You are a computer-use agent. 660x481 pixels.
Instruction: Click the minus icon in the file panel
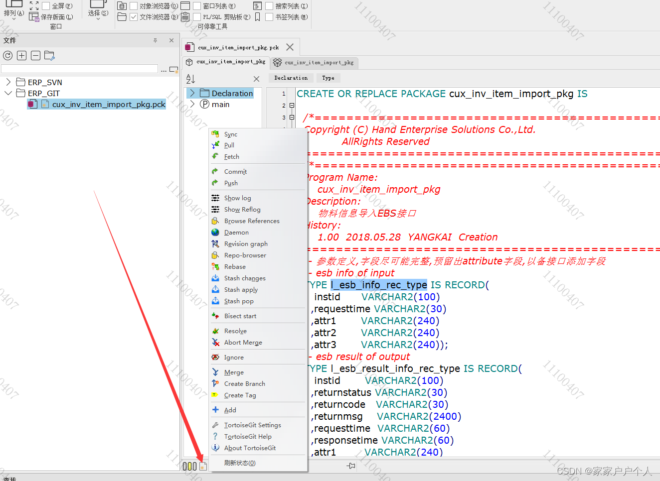click(35, 55)
